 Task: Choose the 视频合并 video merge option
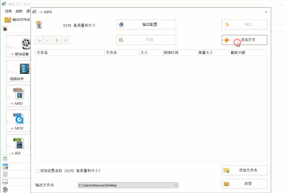point(18,71)
